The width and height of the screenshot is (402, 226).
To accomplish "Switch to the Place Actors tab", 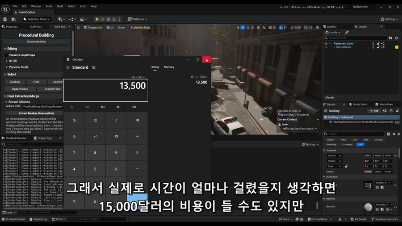I will click(10, 27).
